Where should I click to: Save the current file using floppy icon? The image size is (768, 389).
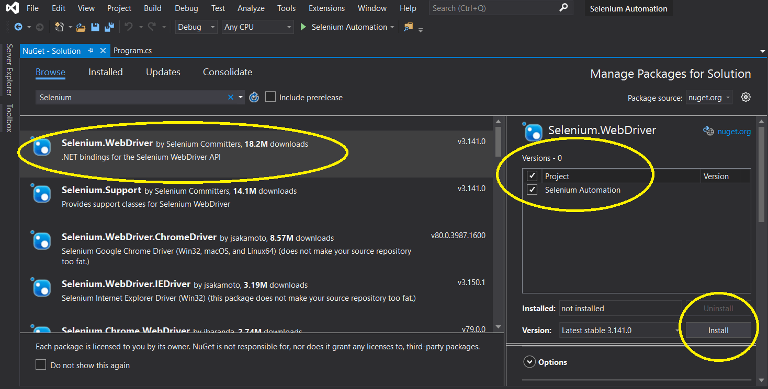pos(95,27)
